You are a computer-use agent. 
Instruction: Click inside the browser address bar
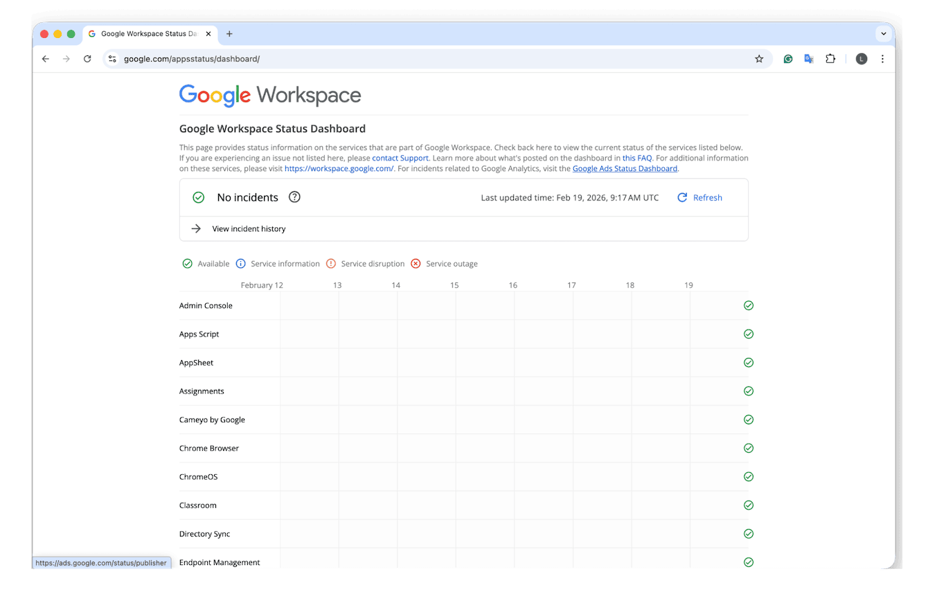pos(277,59)
